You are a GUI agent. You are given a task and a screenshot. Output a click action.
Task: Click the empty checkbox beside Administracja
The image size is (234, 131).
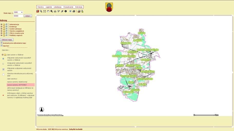tap(8, 24)
